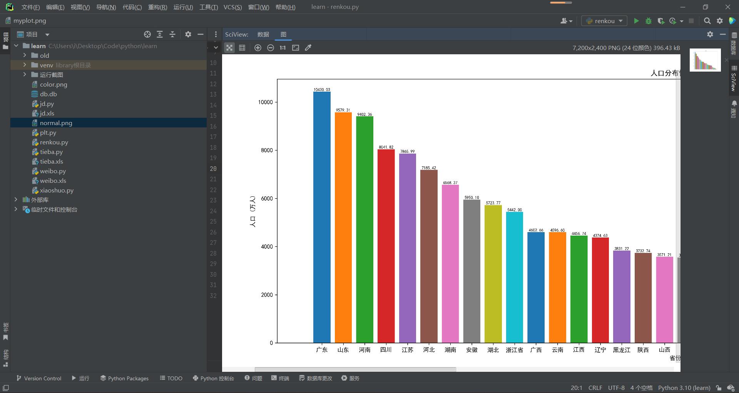Toggle the chessboard transparency background
Image resolution: width=739 pixels, height=393 pixels.
229,48
